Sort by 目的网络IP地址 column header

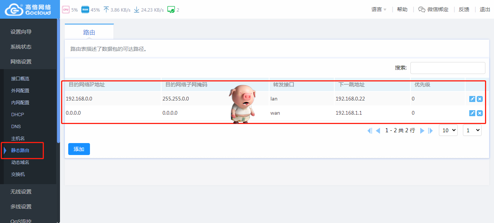[87, 84]
